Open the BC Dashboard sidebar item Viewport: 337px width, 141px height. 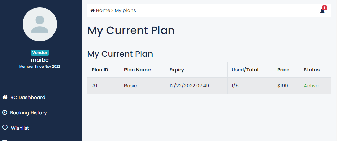(27, 97)
